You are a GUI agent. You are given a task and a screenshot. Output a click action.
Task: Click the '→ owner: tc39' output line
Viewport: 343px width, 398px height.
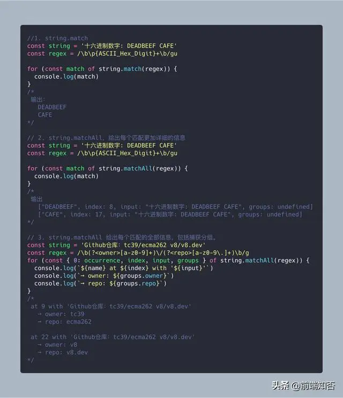pyautogui.click(x=61, y=314)
